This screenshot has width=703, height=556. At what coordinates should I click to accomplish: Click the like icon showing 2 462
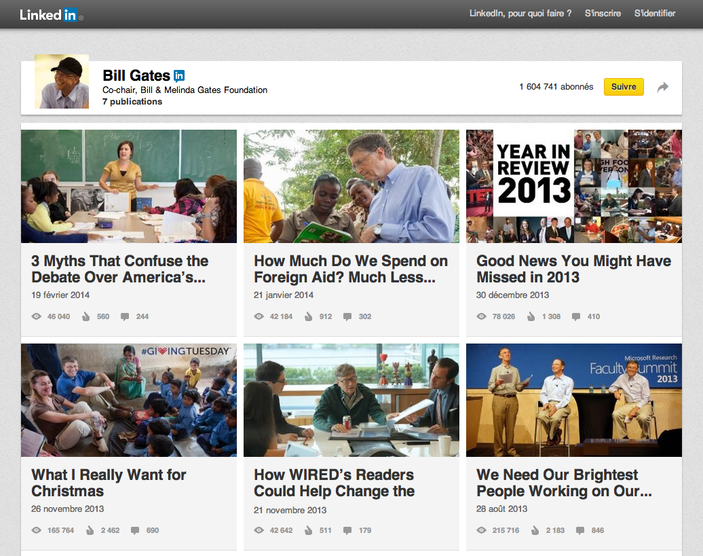click(x=90, y=530)
